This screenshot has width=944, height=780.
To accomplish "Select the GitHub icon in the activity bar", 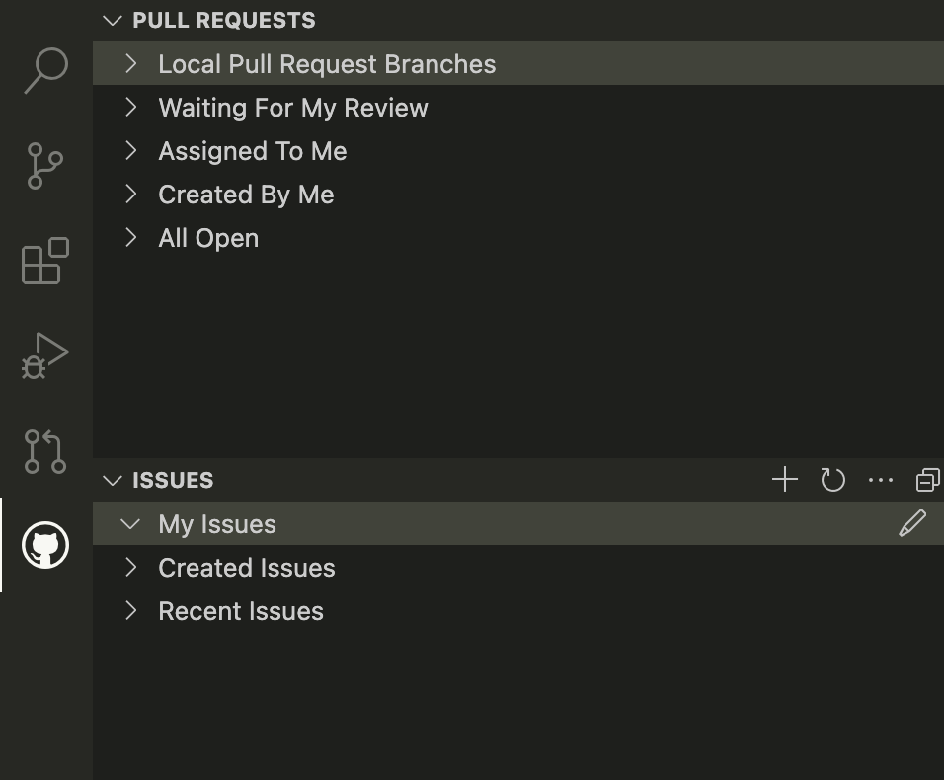I will 45,545.
